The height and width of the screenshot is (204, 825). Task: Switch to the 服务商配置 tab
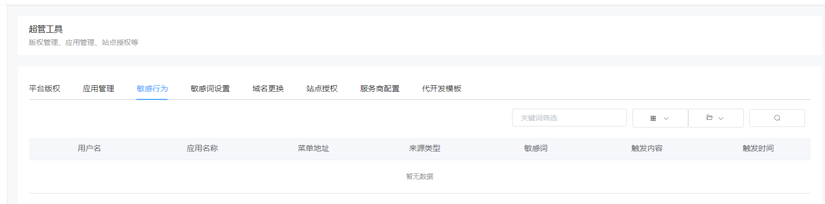pyautogui.click(x=380, y=89)
